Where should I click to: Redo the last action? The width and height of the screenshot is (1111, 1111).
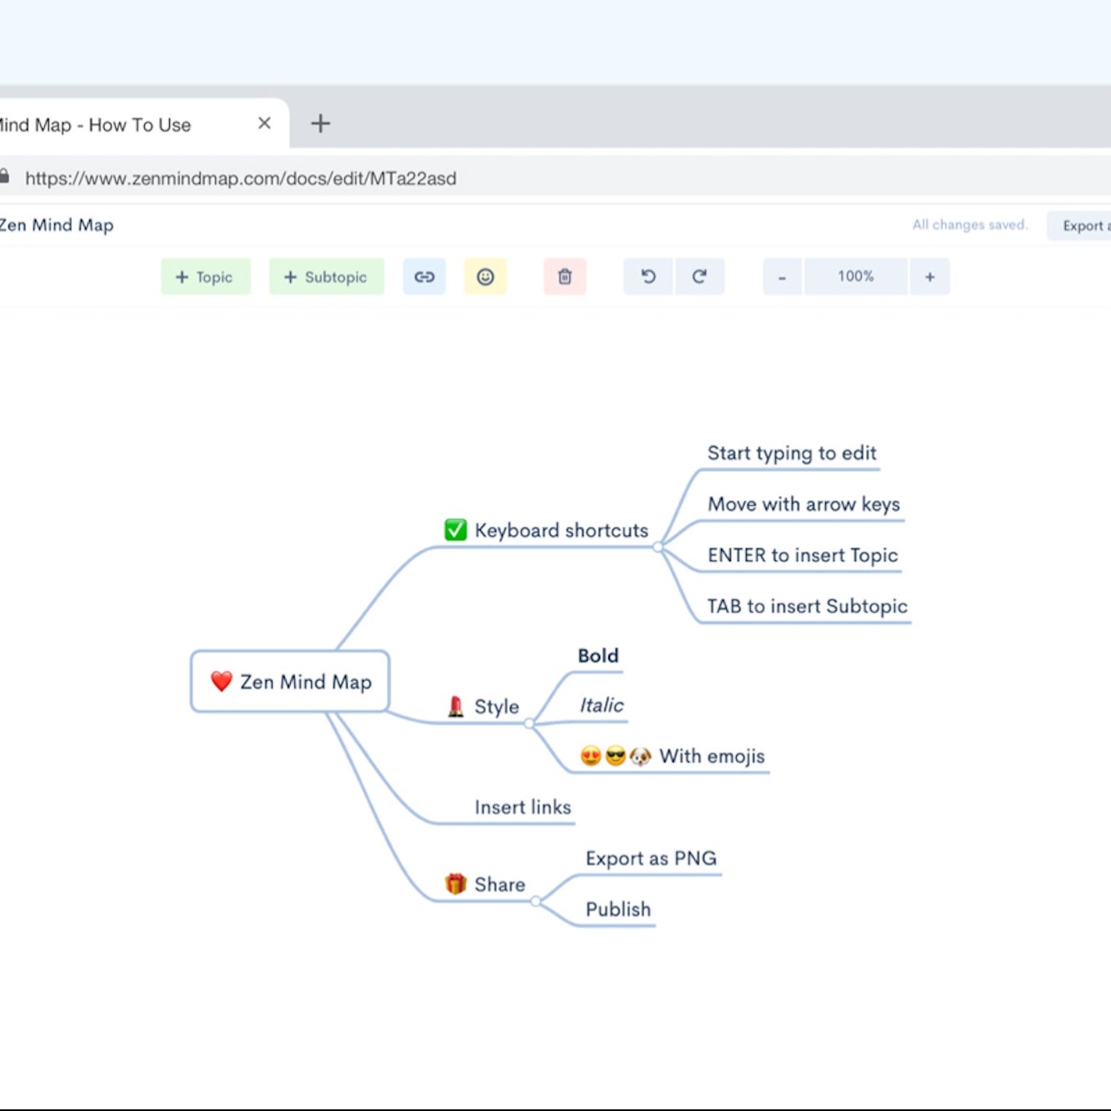[699, 277]
